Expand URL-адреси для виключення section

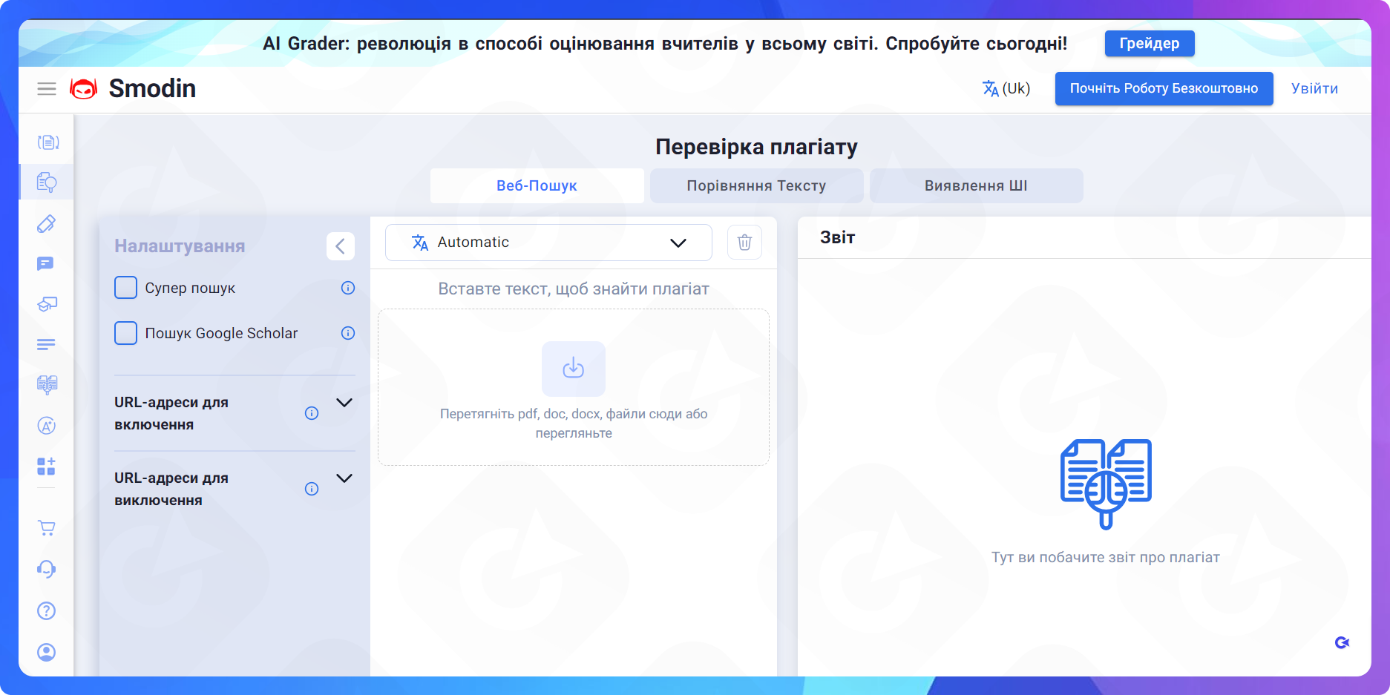click(344, 478)
